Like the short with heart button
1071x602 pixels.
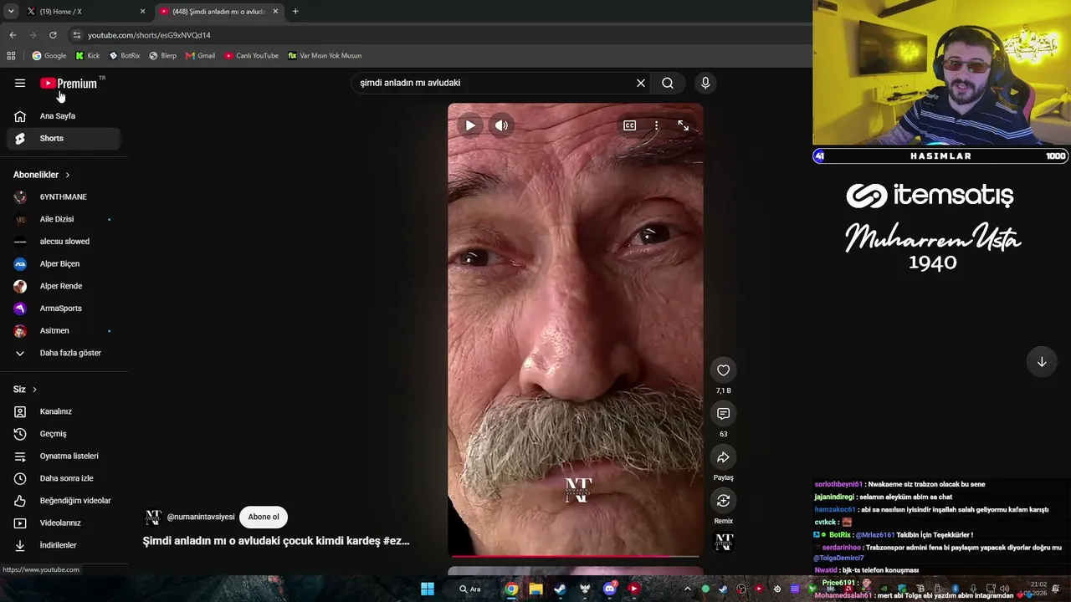pyautogui.click(x=724, y=370)
